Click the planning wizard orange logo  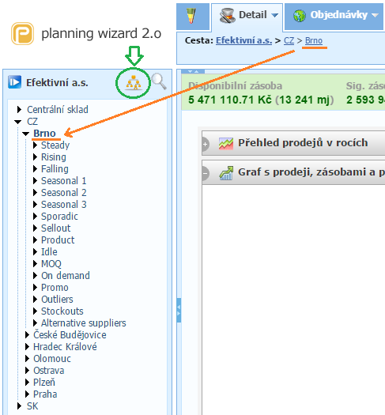(22, 34)
